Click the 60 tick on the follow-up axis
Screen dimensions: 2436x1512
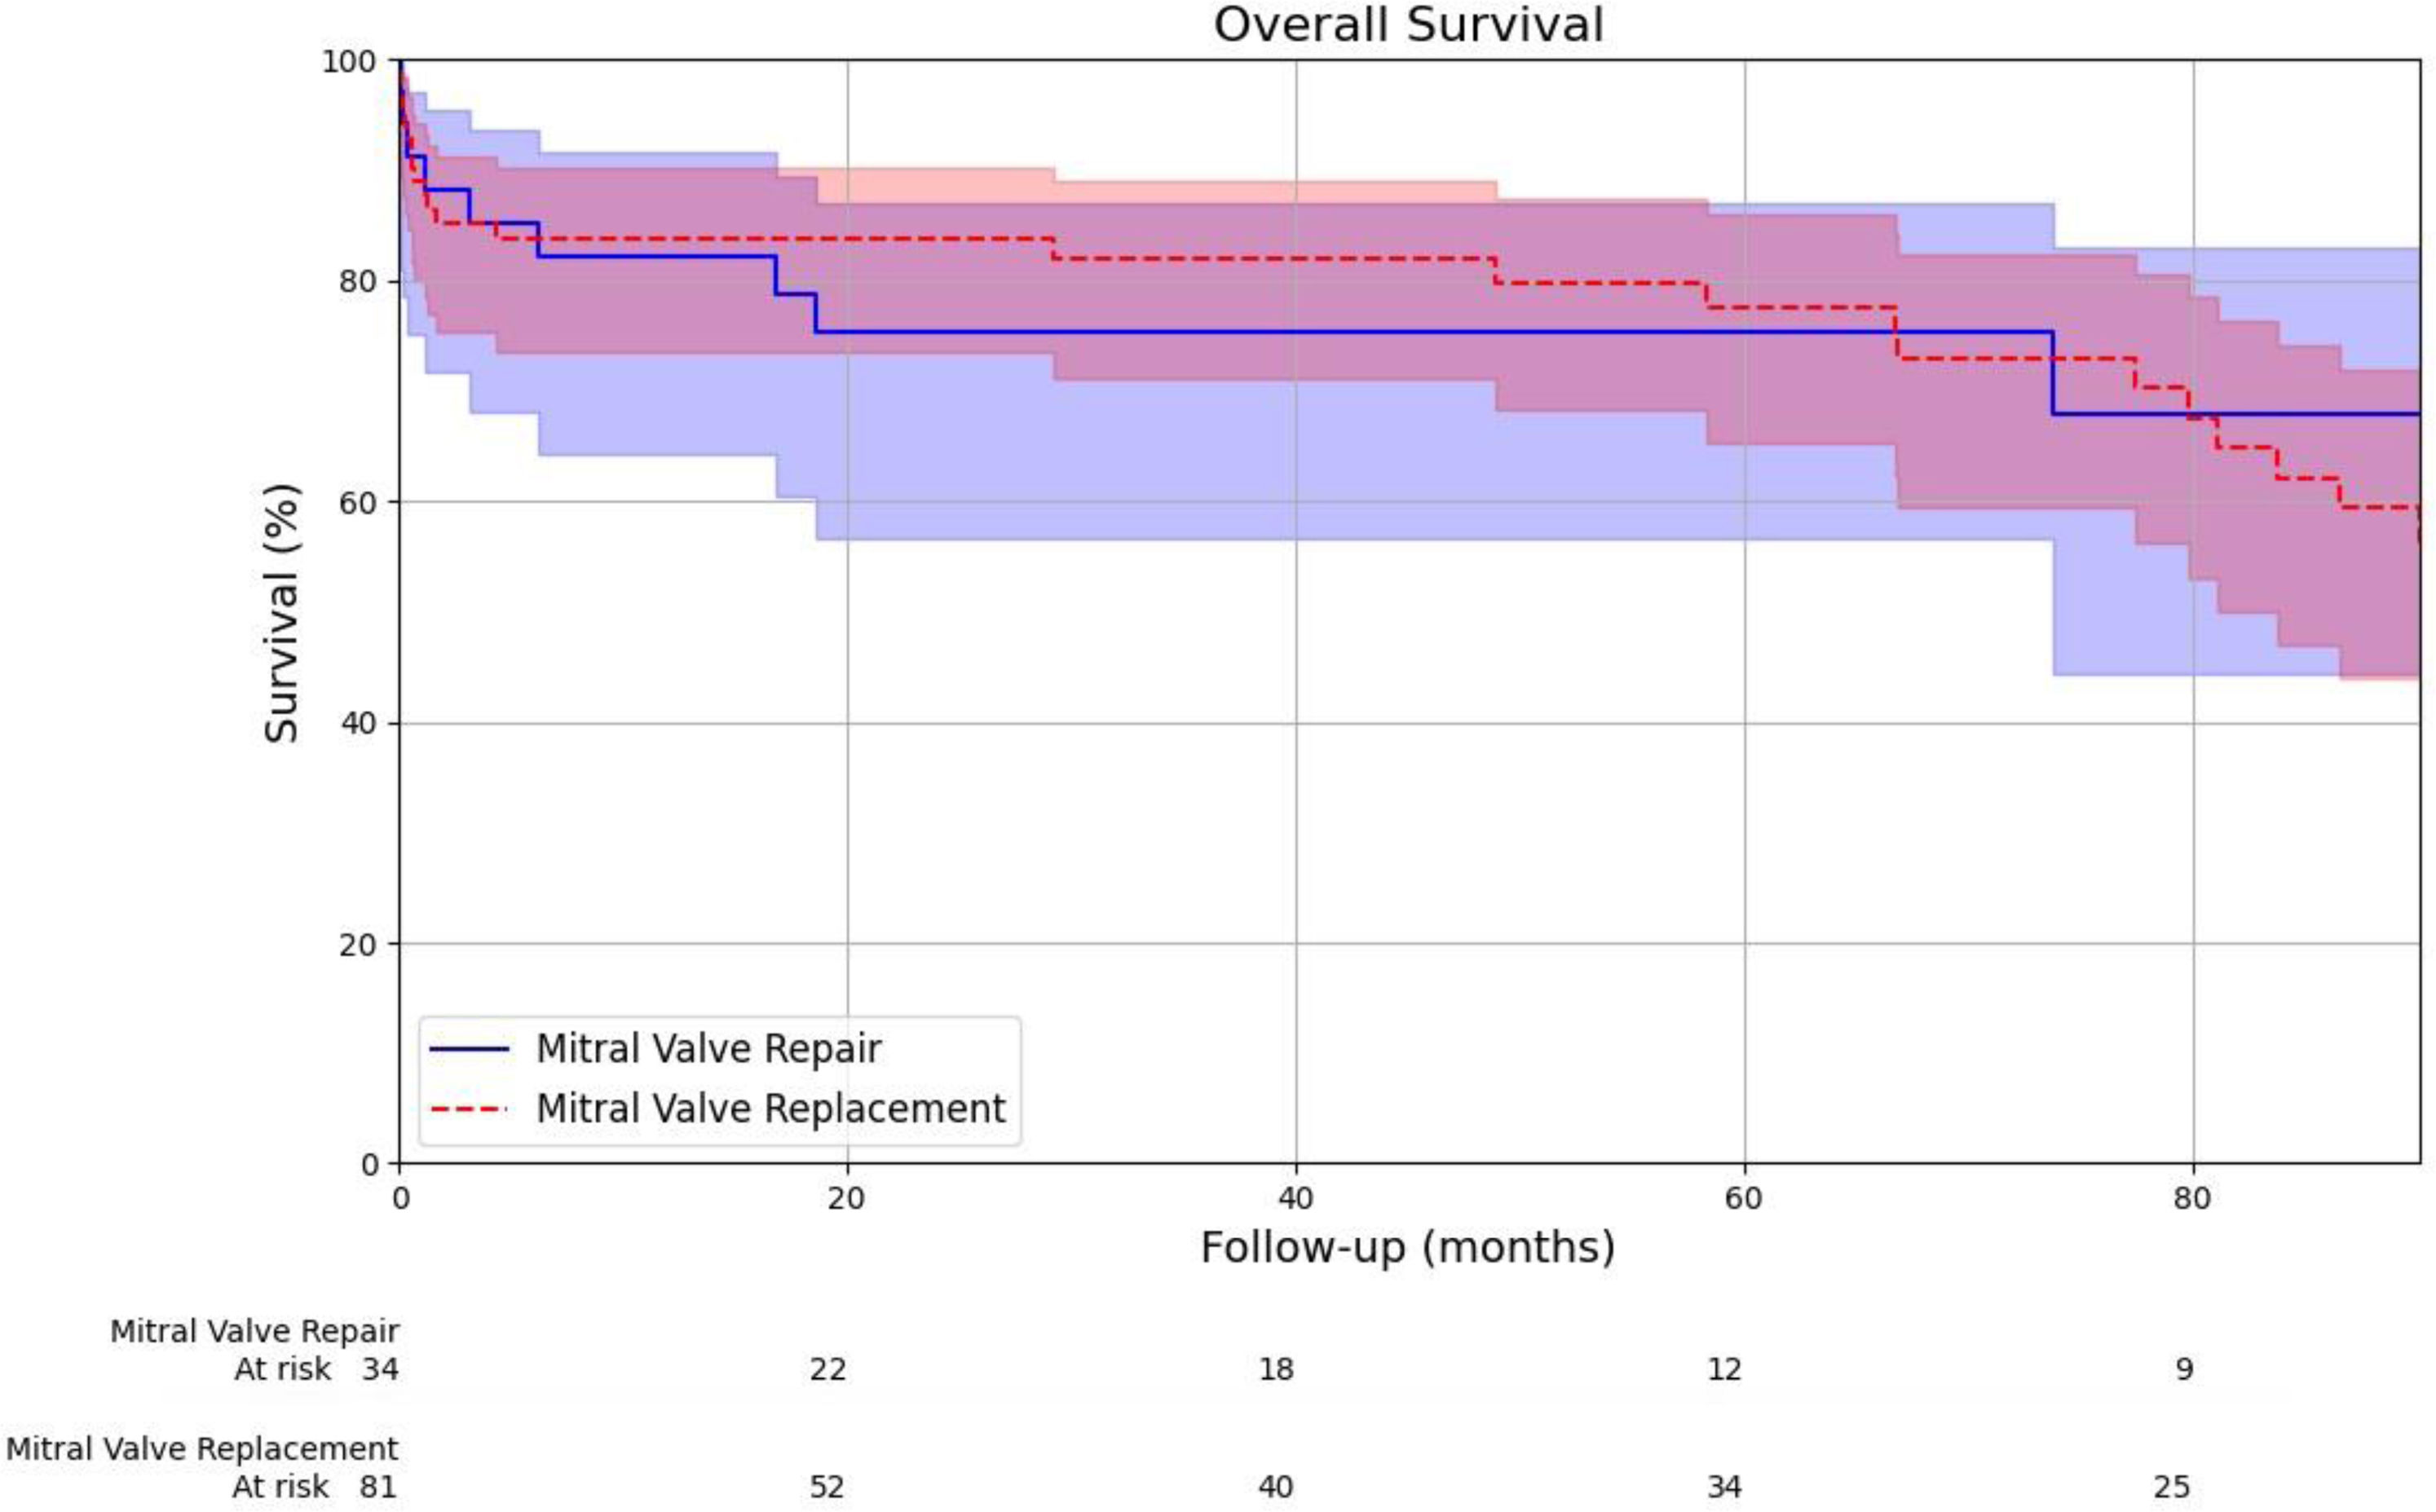[x=1744, y=1197]
